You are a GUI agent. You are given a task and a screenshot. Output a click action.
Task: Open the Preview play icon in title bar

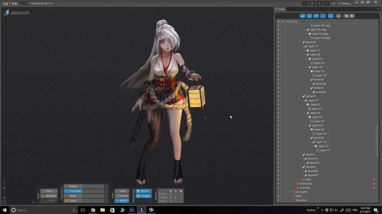(312, 4)
